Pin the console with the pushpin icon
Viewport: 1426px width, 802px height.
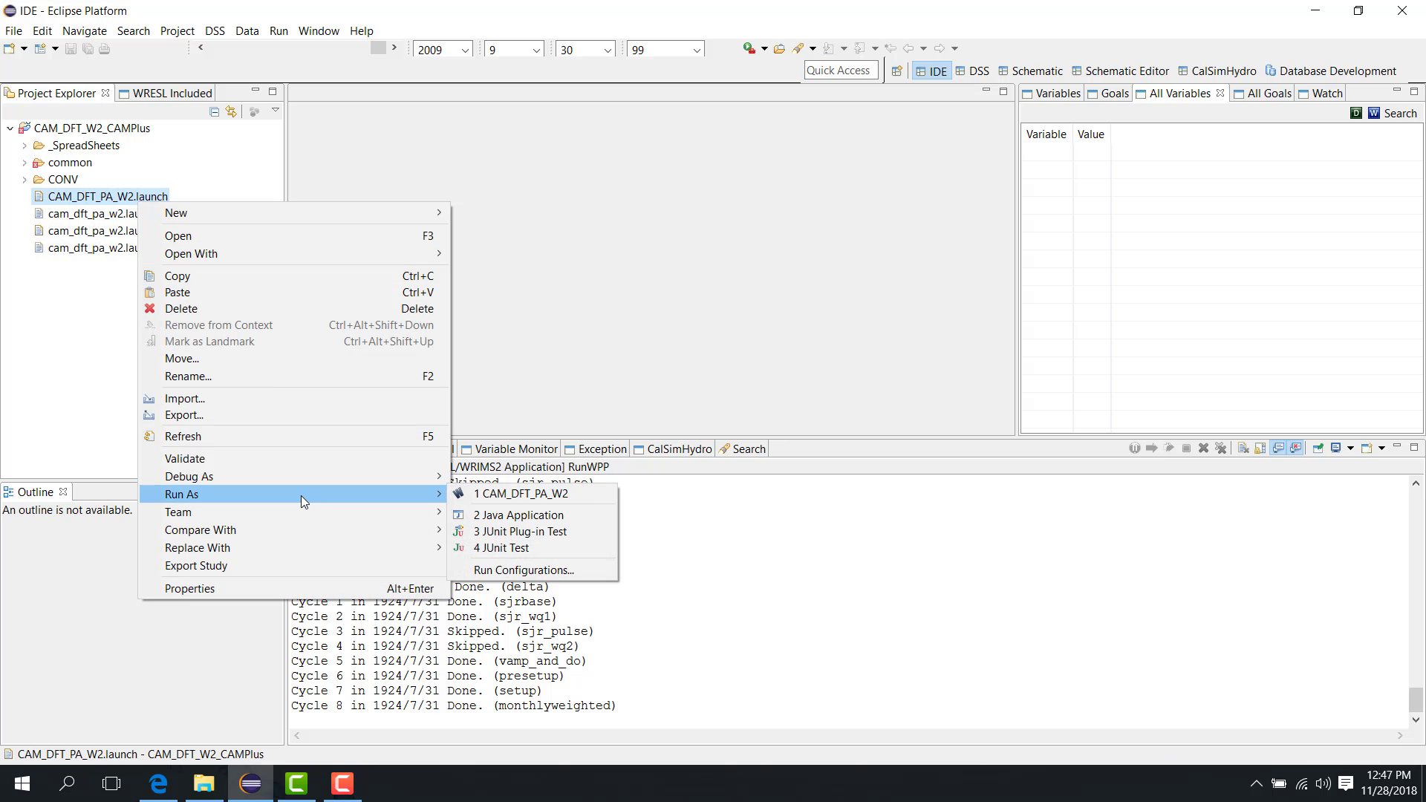[1318, 449]
